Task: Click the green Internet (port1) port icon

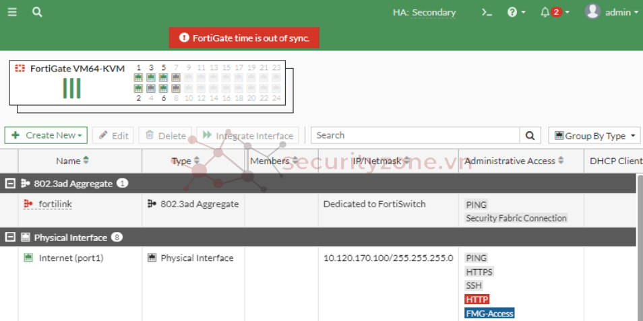Action: (28, 258)
